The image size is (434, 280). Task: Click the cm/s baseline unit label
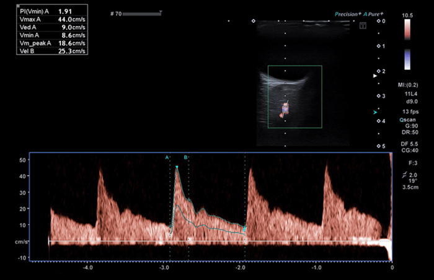[x=21, y=242]
